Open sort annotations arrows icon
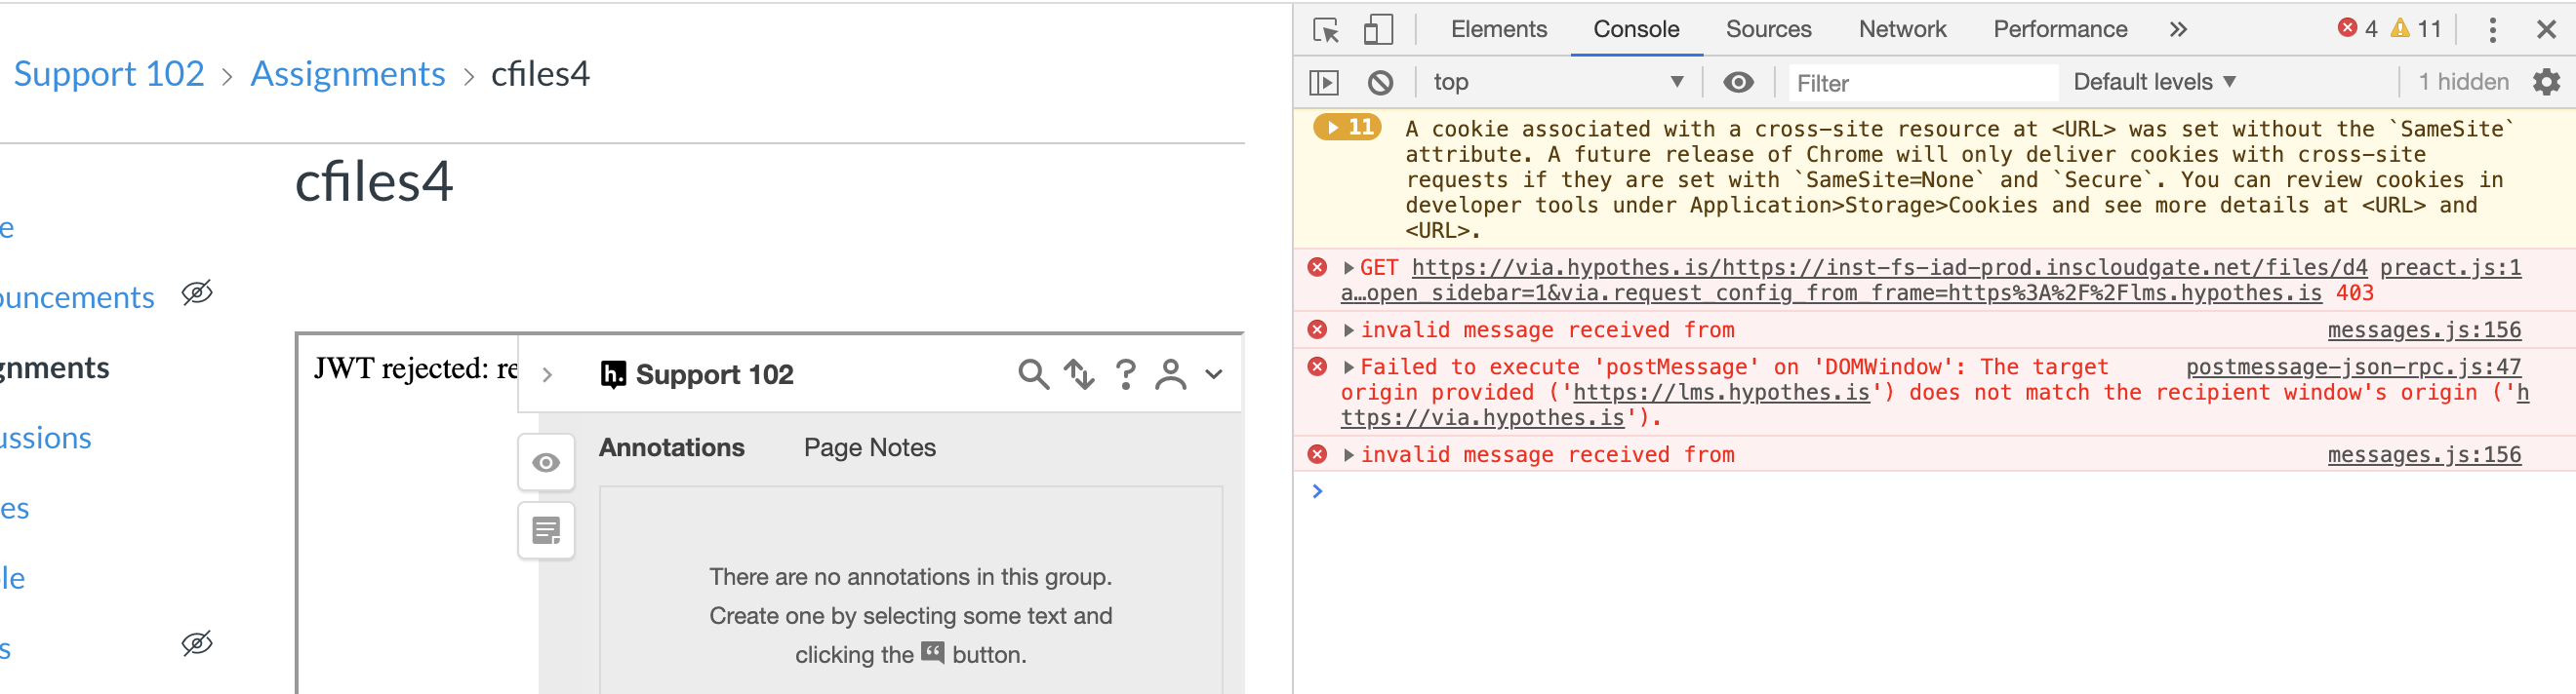 coord(1079,374)
